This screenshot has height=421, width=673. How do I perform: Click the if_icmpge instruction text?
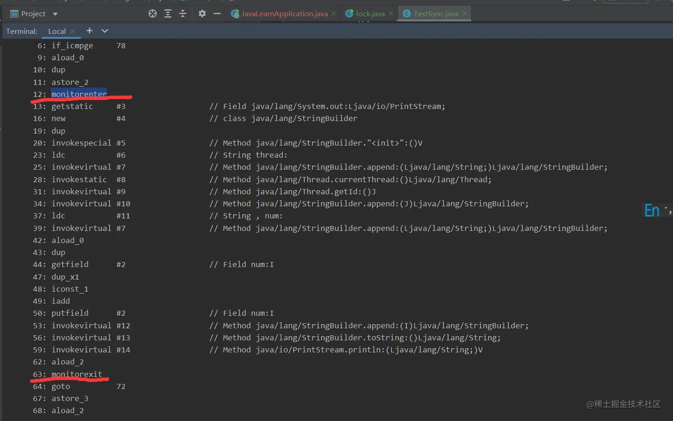[72, 45]
